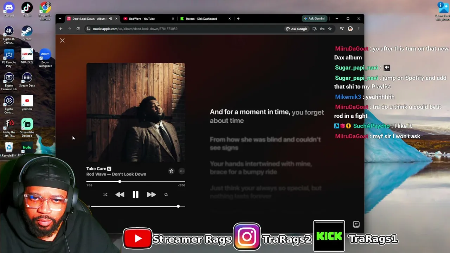Open the password manager key icon
Viewport: 450px width, 253px height.
322,29
